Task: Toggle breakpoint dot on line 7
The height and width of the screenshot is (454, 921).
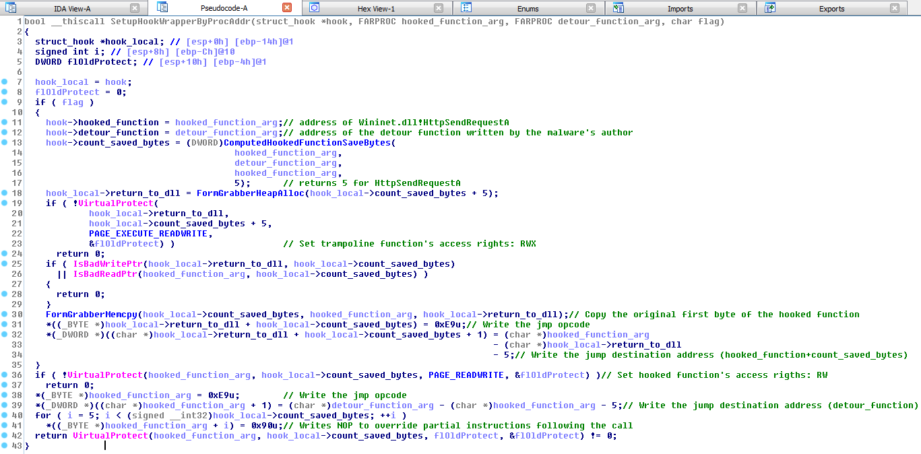Action: coord(4,82)
